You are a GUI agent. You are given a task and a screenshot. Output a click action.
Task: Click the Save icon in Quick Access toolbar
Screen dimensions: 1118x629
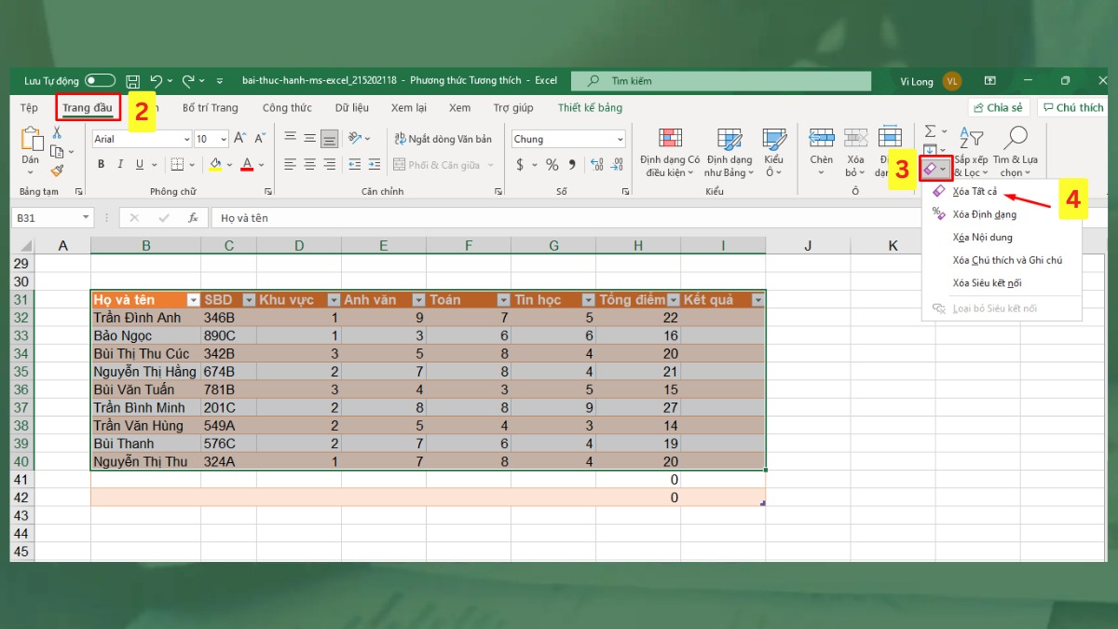pyautogui.click(x=135, y=80)
